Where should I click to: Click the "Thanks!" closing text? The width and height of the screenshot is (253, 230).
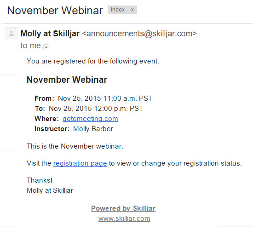click(x=40, y=180)
